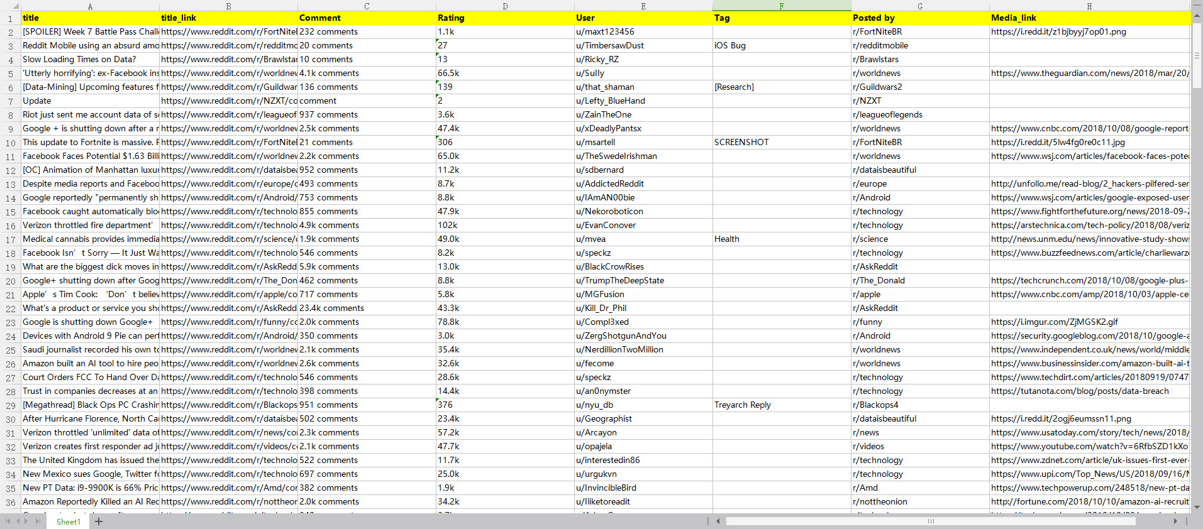Click posted-by cell 'r/Blackops4'
Image resolution: width=1203 pixels, height=529 pixels.
pyautogui.click(x=920, y=405)
